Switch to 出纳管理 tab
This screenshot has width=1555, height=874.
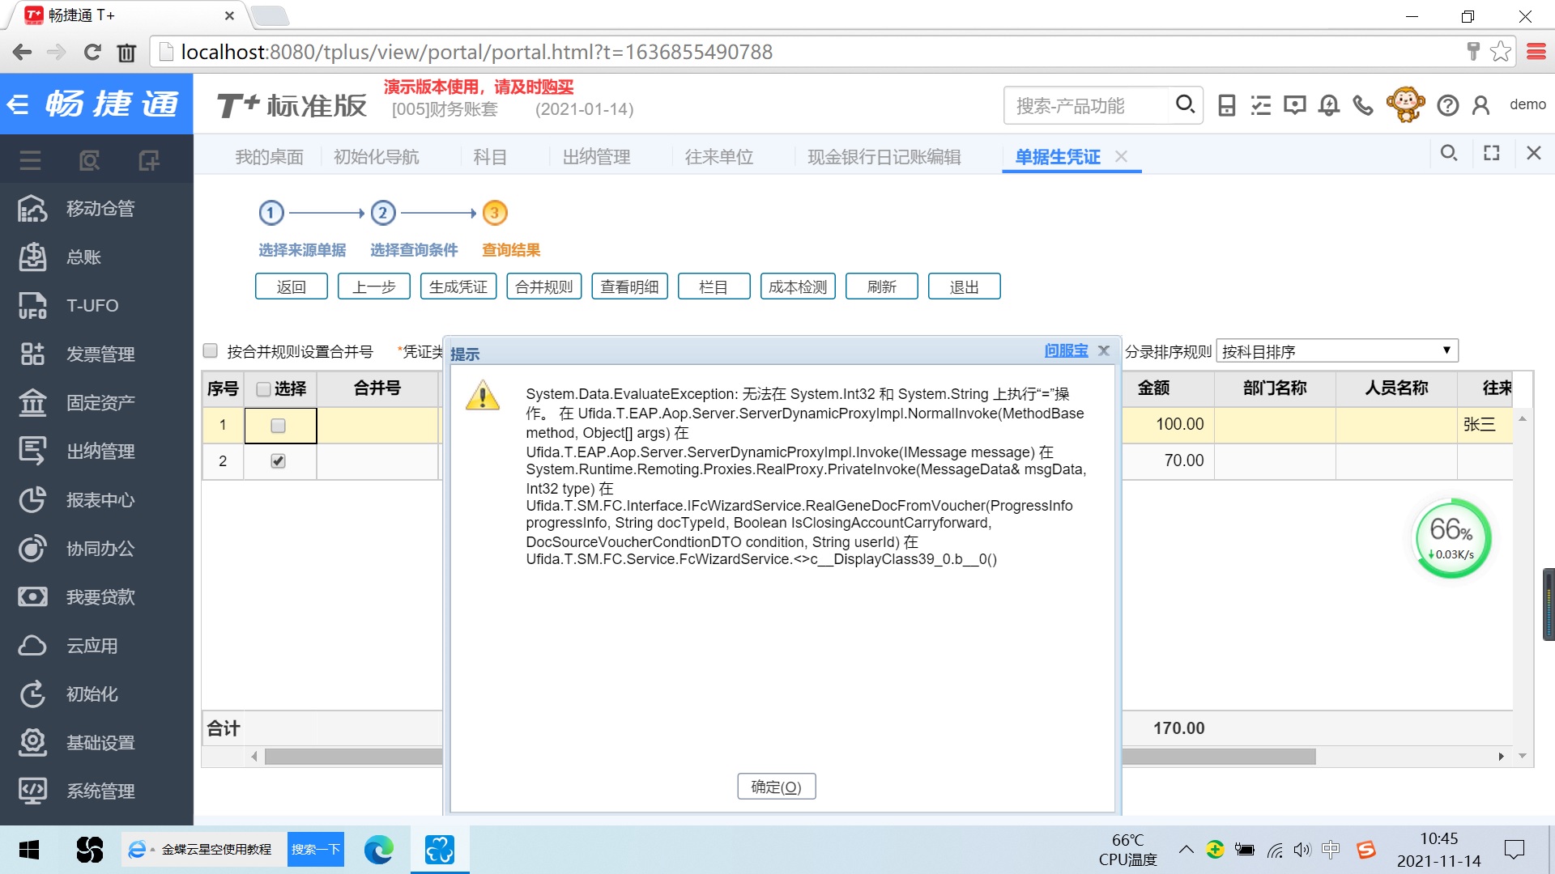click(597, 157)
